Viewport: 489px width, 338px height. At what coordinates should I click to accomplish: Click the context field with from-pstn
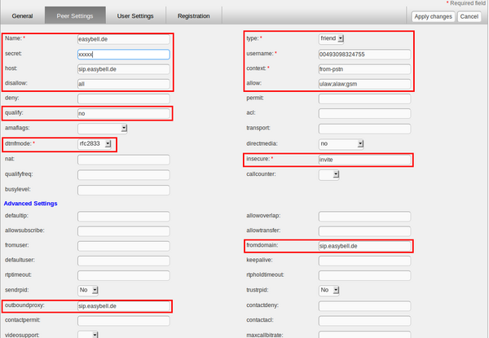point(364,69)
